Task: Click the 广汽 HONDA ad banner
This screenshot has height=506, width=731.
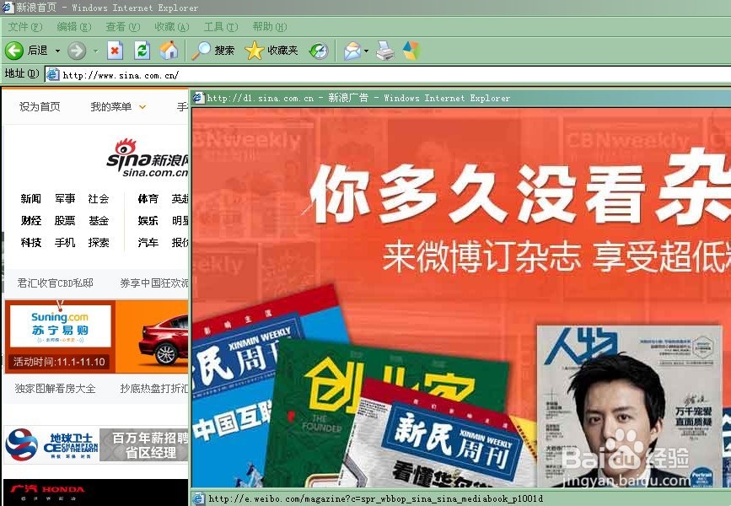Action: pyautogui.click(x=95, y=492)
